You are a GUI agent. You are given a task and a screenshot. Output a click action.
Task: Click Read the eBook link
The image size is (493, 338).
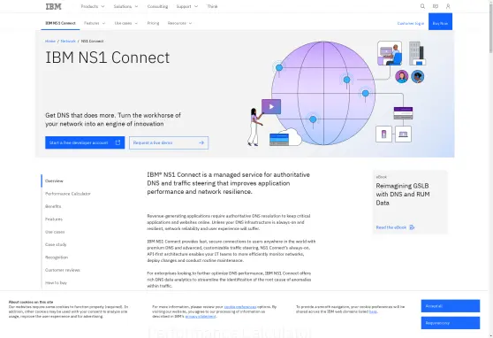pos(391,227)
